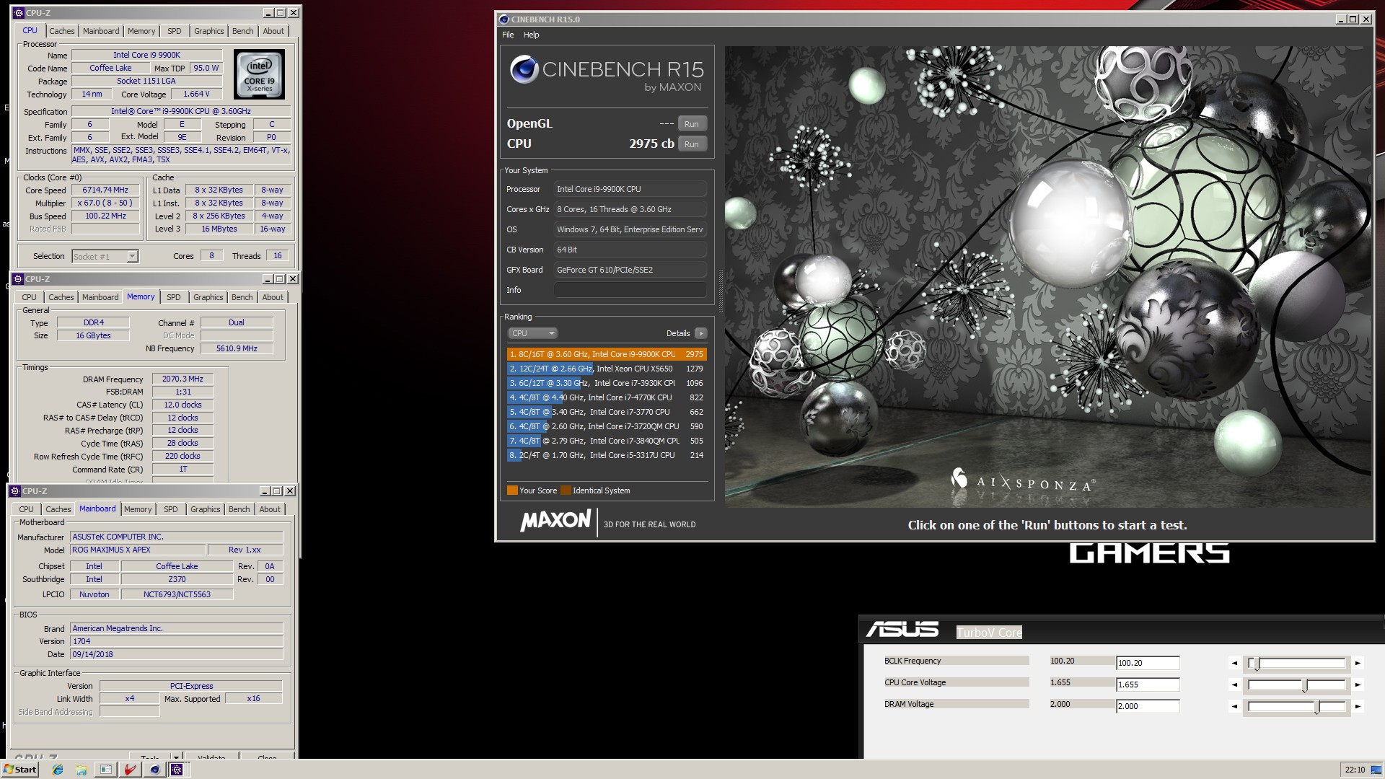Open the Bench tab in the top CPU-Z window
The width and height of the screenshot is (1385, 779).
click(x=242, y=31)
